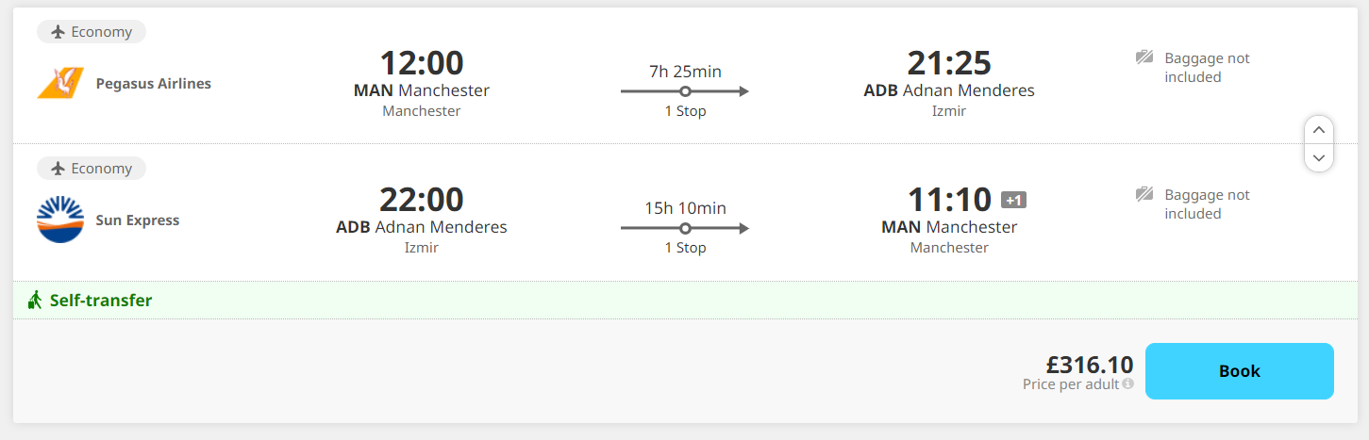The height and width of the screenshot is (440, 1369).
Task: Click the 22:00 Izmir departure time
Action: pos(422,200)
